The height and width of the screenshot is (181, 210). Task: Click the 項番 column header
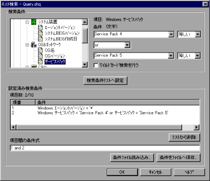pos(23,102)
